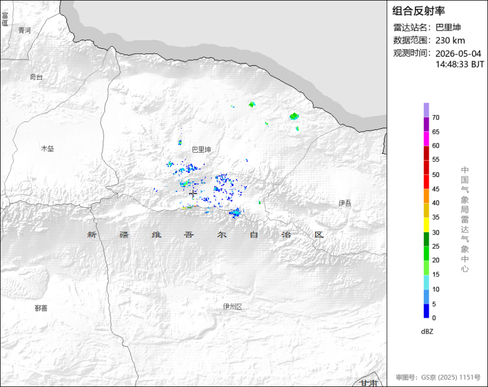Click the 青河 county label
The height and width of the screenshot is (387, 488).
pyautogui.click(x=24, y=30)
